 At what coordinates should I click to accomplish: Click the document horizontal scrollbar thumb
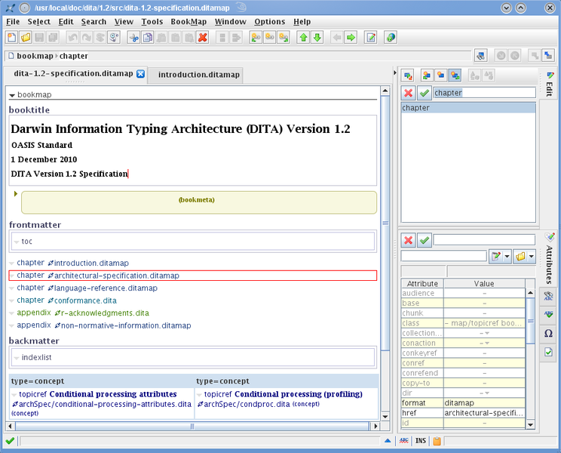point(192,426)
